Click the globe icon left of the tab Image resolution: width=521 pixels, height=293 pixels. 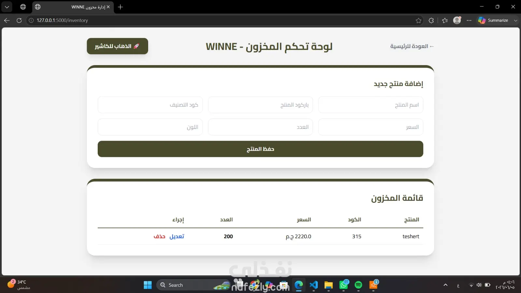[x=23, y=7]
